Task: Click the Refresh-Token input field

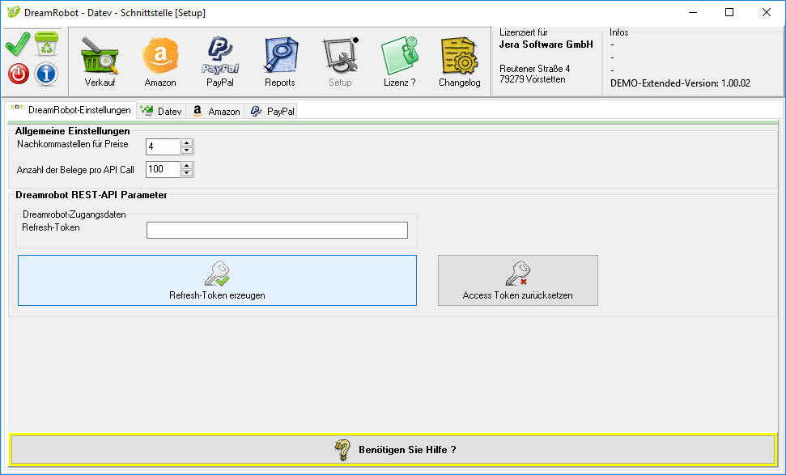Action: (x=277, y=231)
